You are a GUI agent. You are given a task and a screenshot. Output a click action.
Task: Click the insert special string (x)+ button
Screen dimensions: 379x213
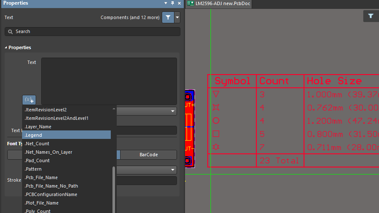point(29,100)
